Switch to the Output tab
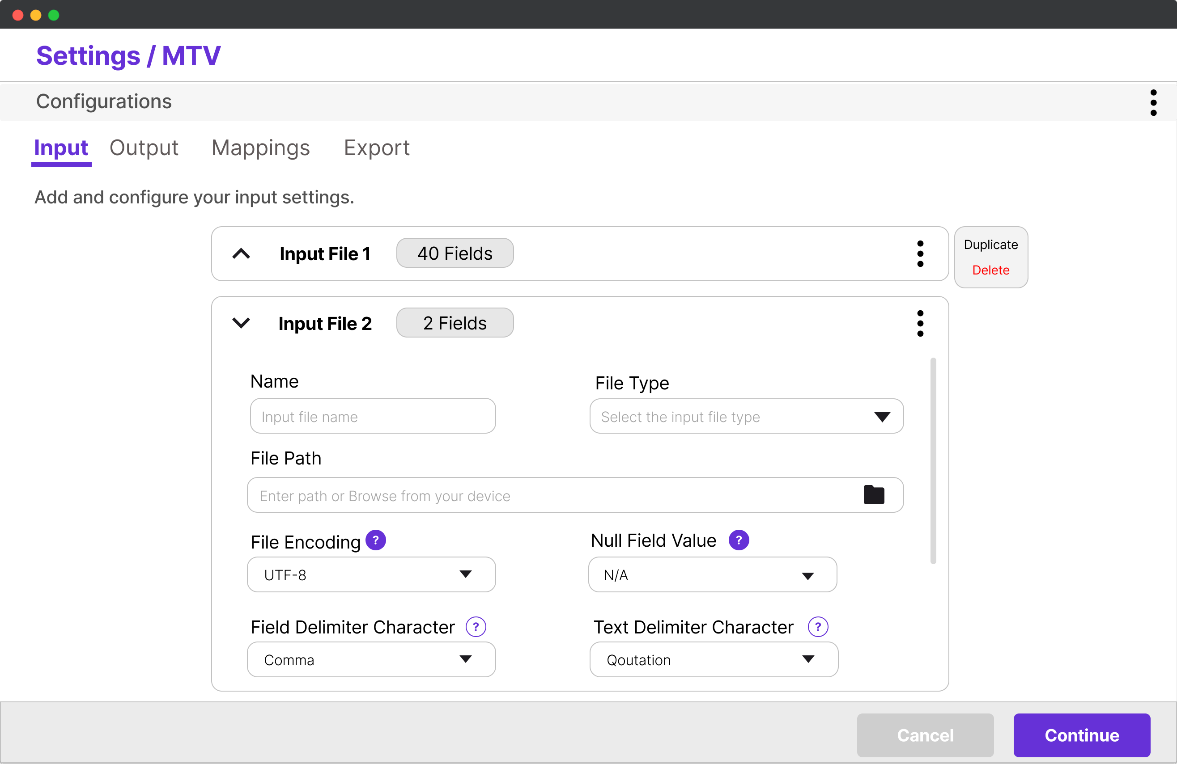1177x764 pixels. pyautogui.click(x=144, y=148)
